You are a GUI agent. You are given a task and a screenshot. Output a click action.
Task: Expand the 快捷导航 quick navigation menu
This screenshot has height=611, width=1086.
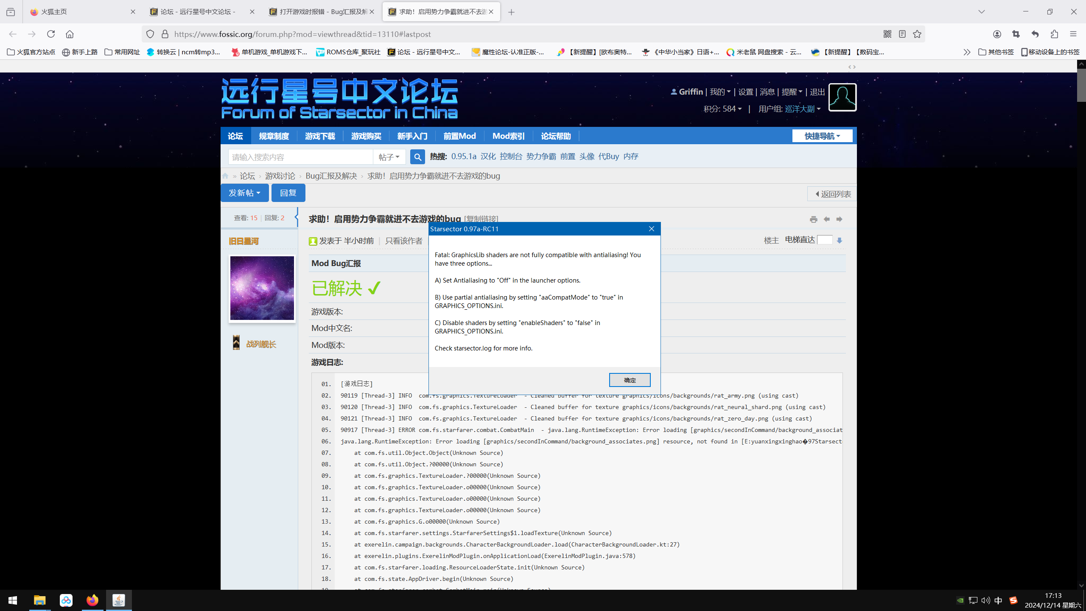pos(822,136)
